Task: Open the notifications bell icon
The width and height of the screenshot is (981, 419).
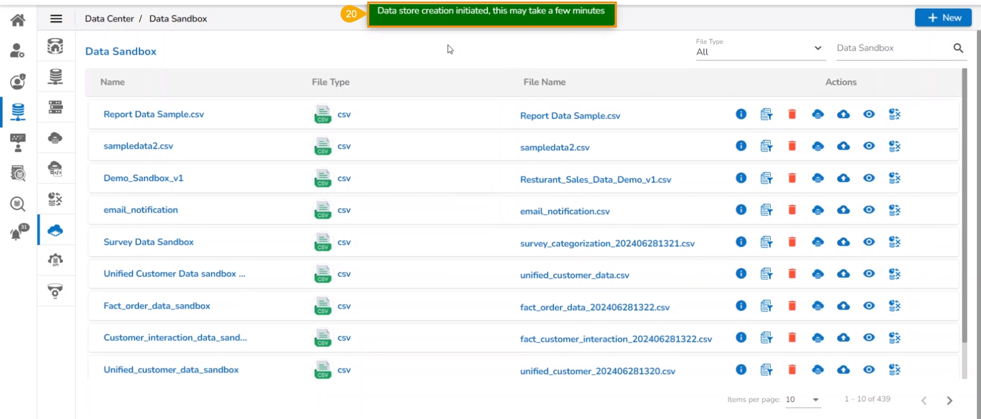Action: [x=18, y=232]
